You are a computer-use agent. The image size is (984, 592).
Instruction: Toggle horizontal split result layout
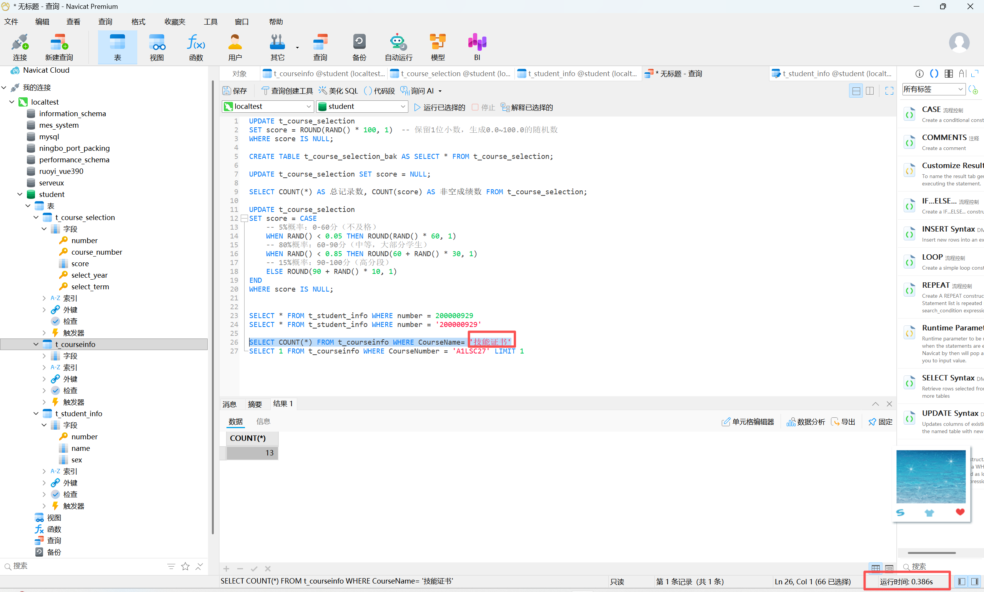pyautogui.click(x=856, y=91)
